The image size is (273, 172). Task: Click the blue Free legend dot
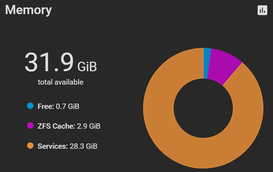30,106
